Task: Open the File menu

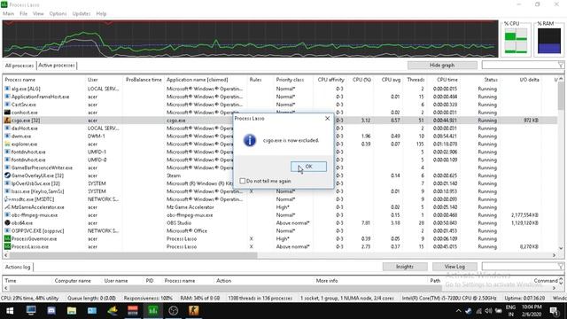Action: (24, 14)
